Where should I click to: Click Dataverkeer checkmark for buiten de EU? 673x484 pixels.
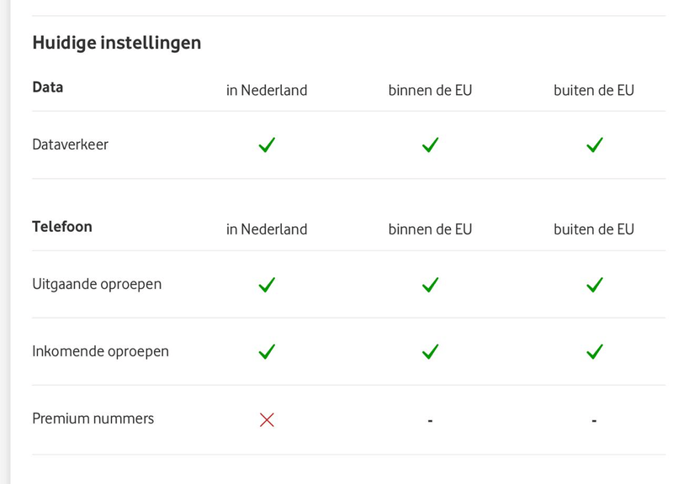click(594, 145)
